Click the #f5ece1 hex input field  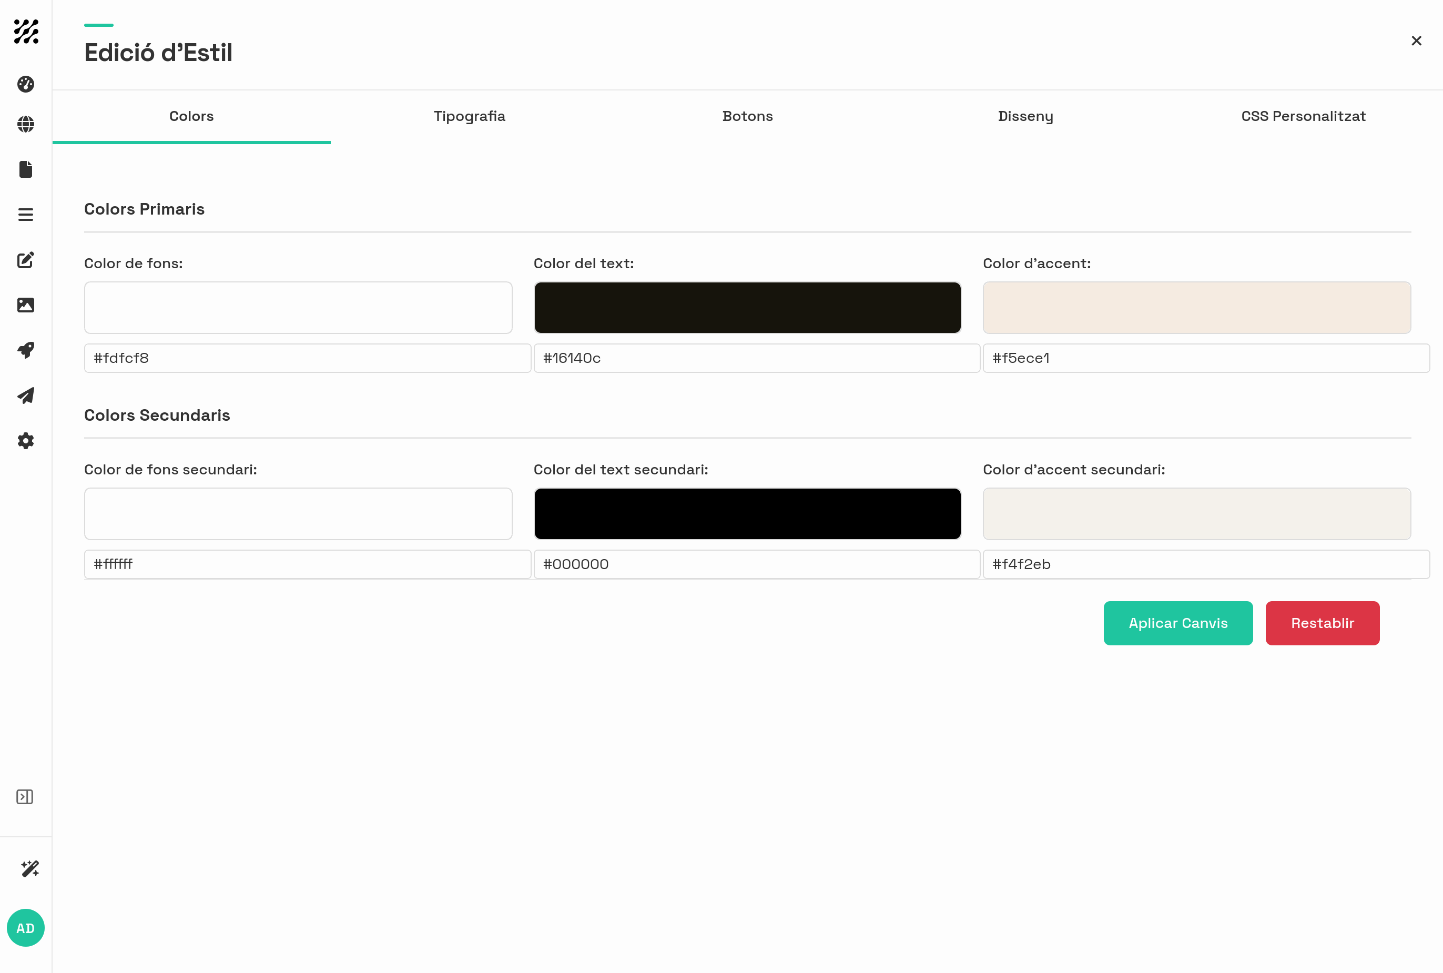pos(1206,358)
